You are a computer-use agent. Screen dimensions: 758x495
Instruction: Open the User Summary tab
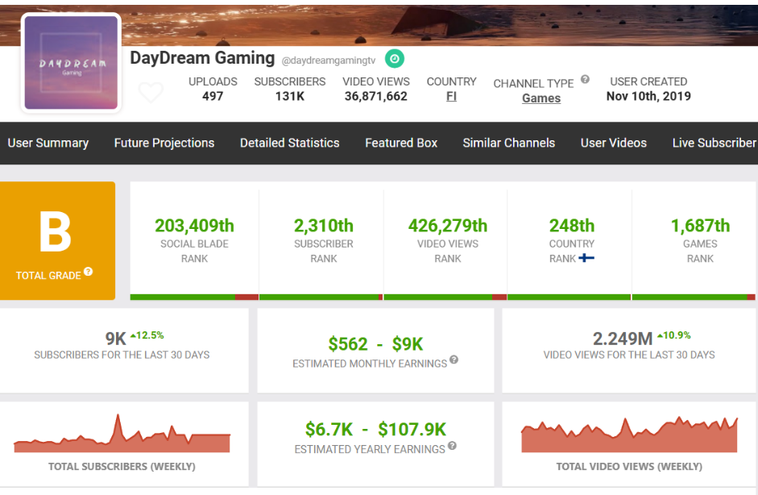48,143
